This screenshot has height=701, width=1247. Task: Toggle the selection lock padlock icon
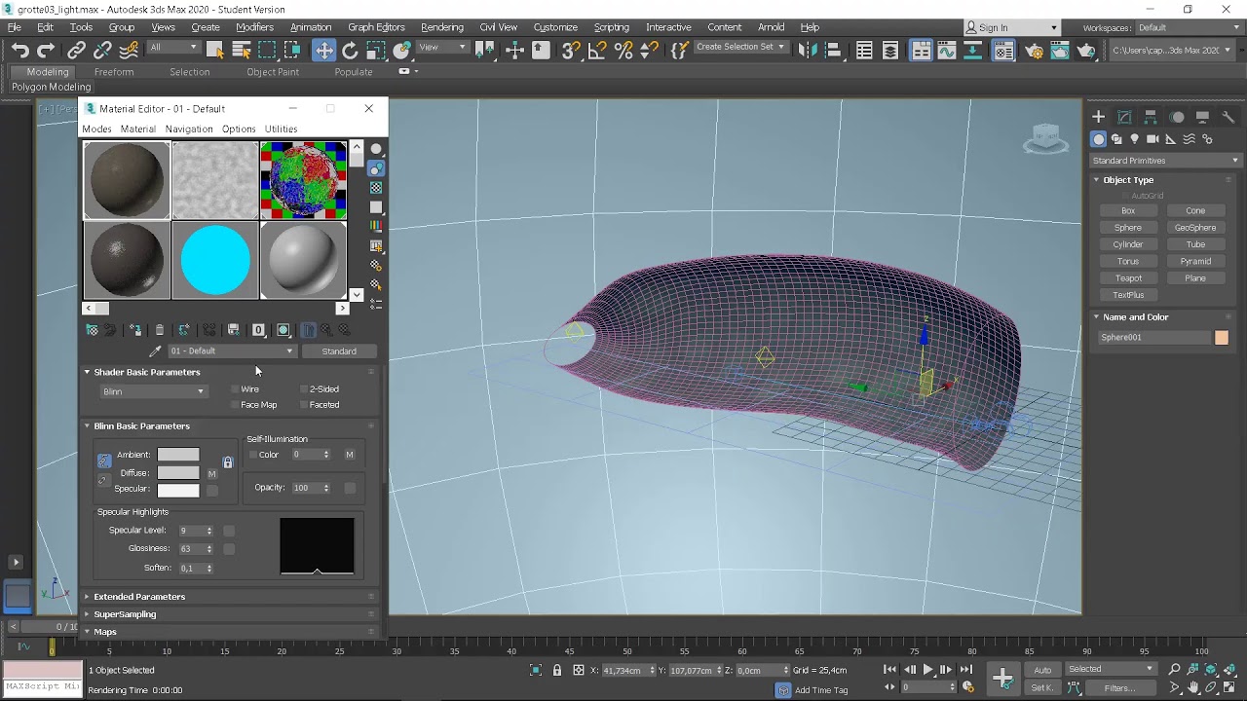(557, 670)
